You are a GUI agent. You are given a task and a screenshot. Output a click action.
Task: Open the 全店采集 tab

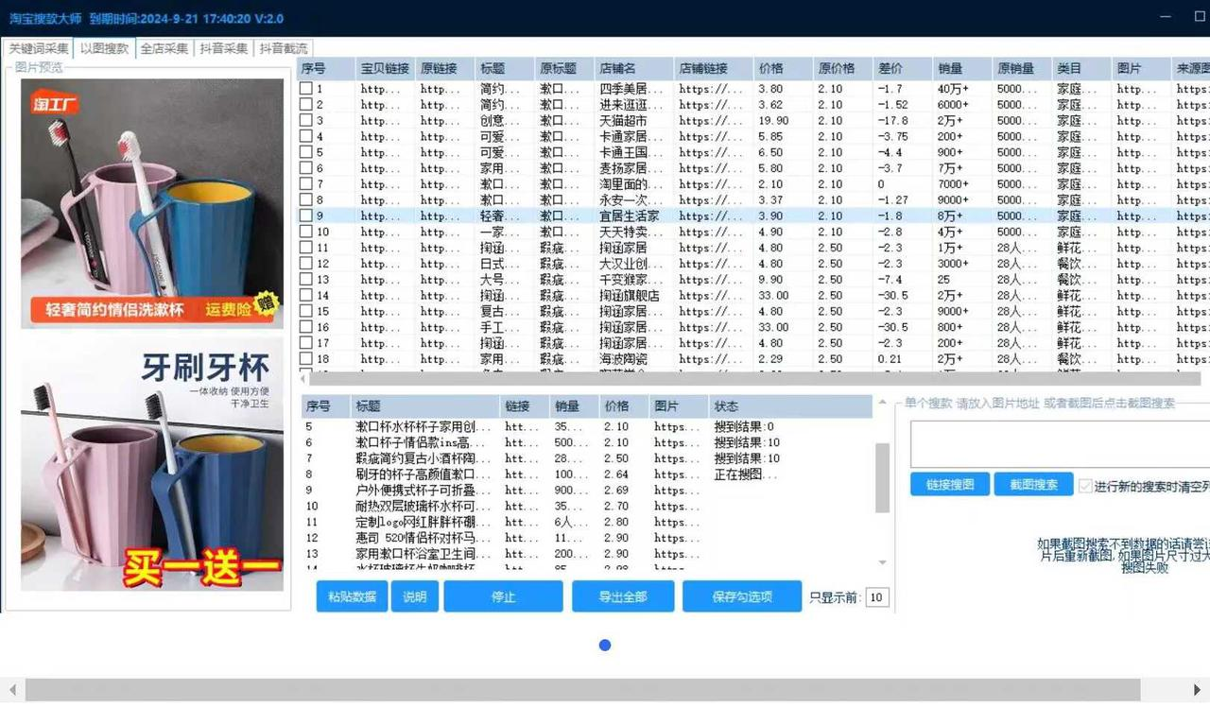164,48
